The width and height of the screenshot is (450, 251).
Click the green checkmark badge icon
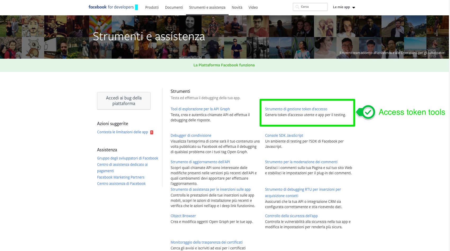pos(368,112)
